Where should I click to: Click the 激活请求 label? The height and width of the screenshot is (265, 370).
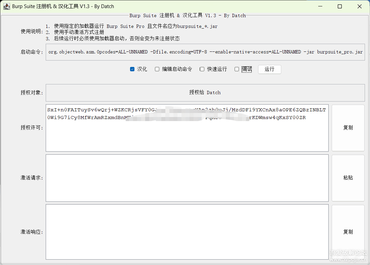[x=32, y=178]
